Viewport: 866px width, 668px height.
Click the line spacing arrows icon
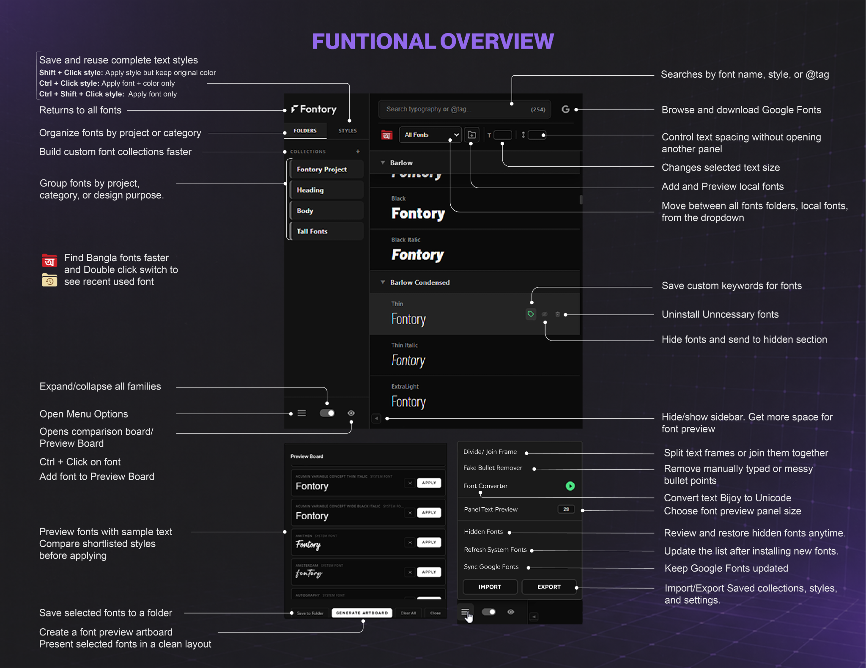523,135
